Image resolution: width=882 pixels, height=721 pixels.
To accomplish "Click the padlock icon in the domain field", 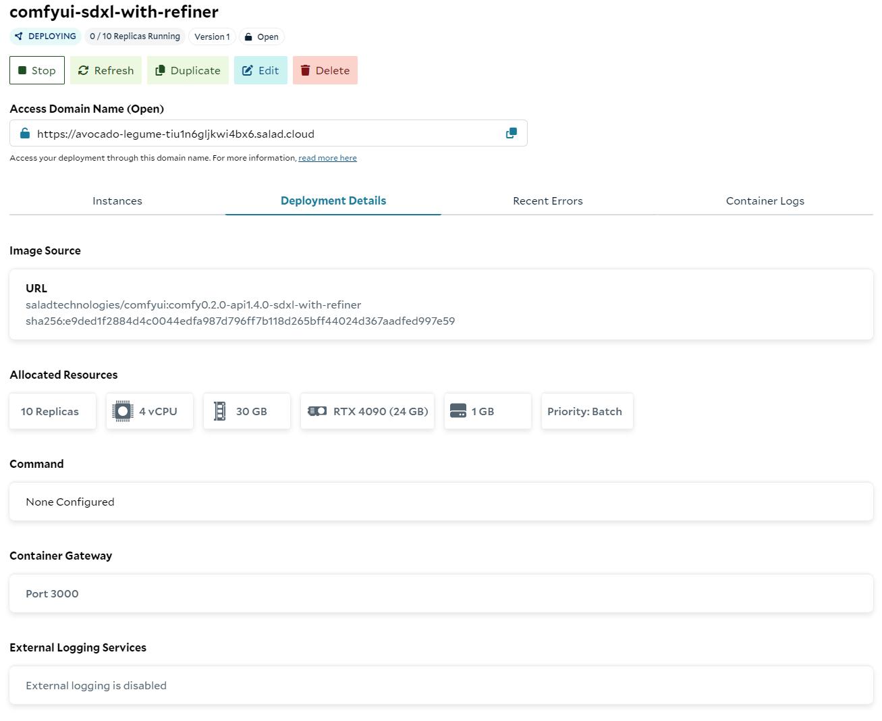I will tap(25, 134).
